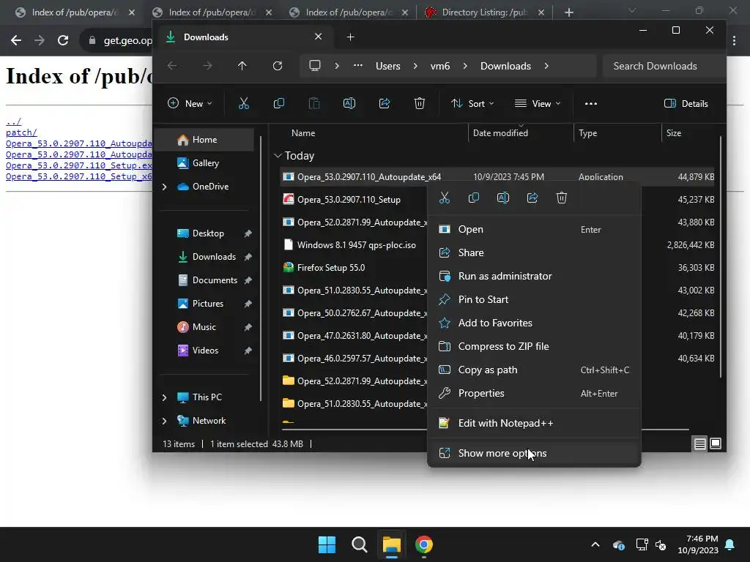Open Properties from context menu
The height and width of the screenshot is (562, 750).
point(534,393)
